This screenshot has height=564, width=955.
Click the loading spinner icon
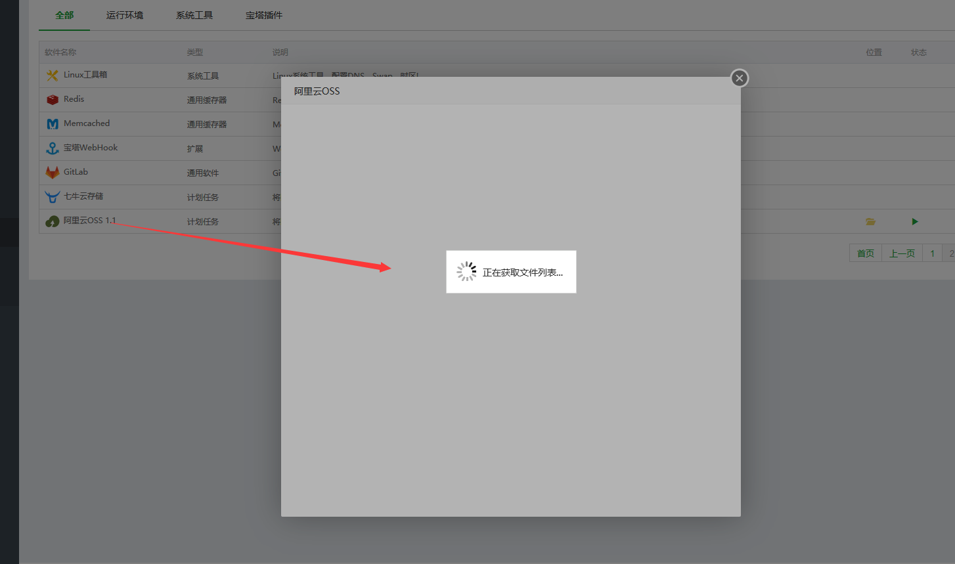466,272
